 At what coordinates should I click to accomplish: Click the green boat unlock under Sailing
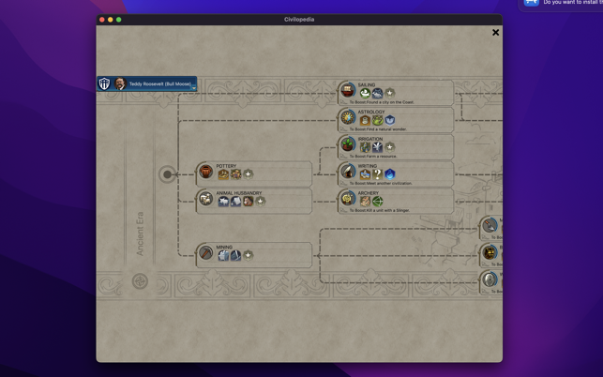click(x=365, y=93)
